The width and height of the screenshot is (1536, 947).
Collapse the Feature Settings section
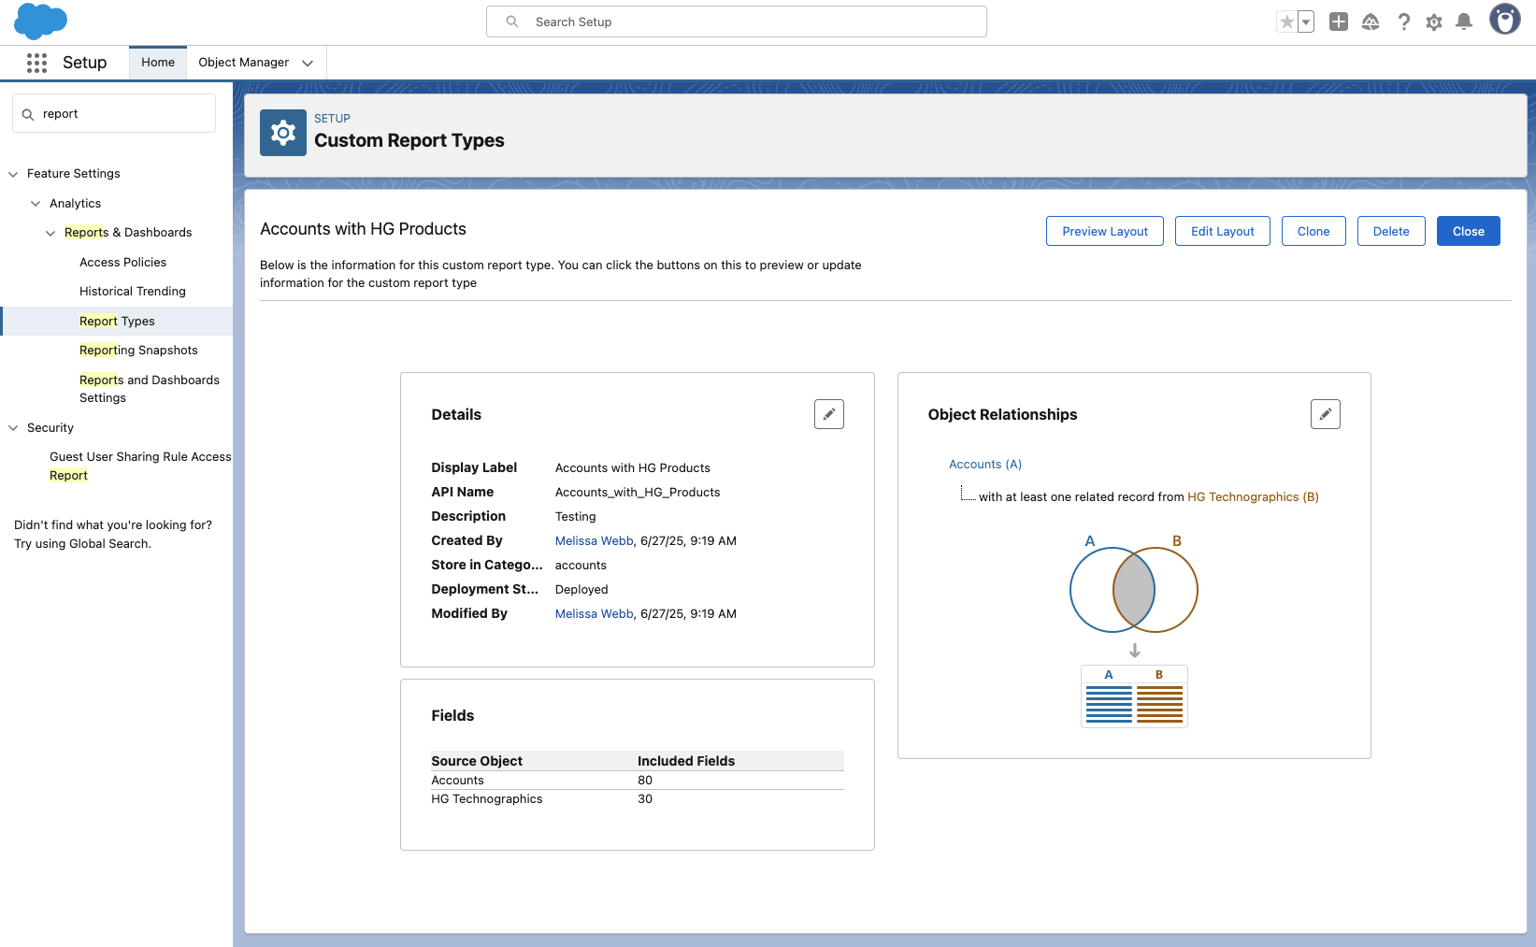(x=13, y=174)
